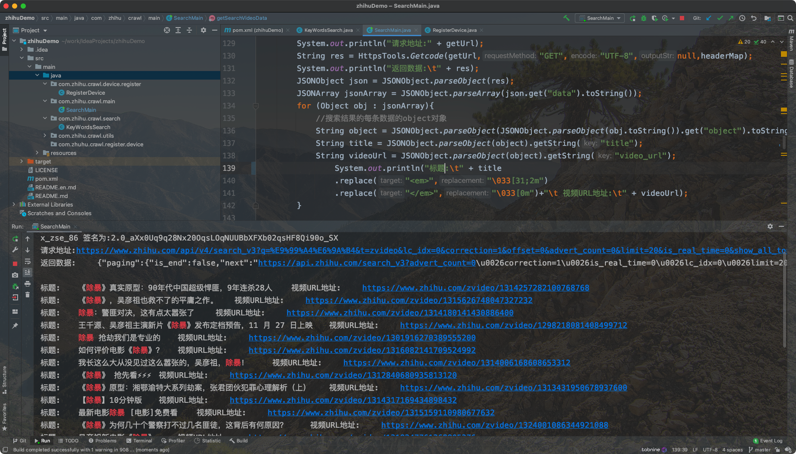Click the yellow warning marker on editor error stripe

784,54
